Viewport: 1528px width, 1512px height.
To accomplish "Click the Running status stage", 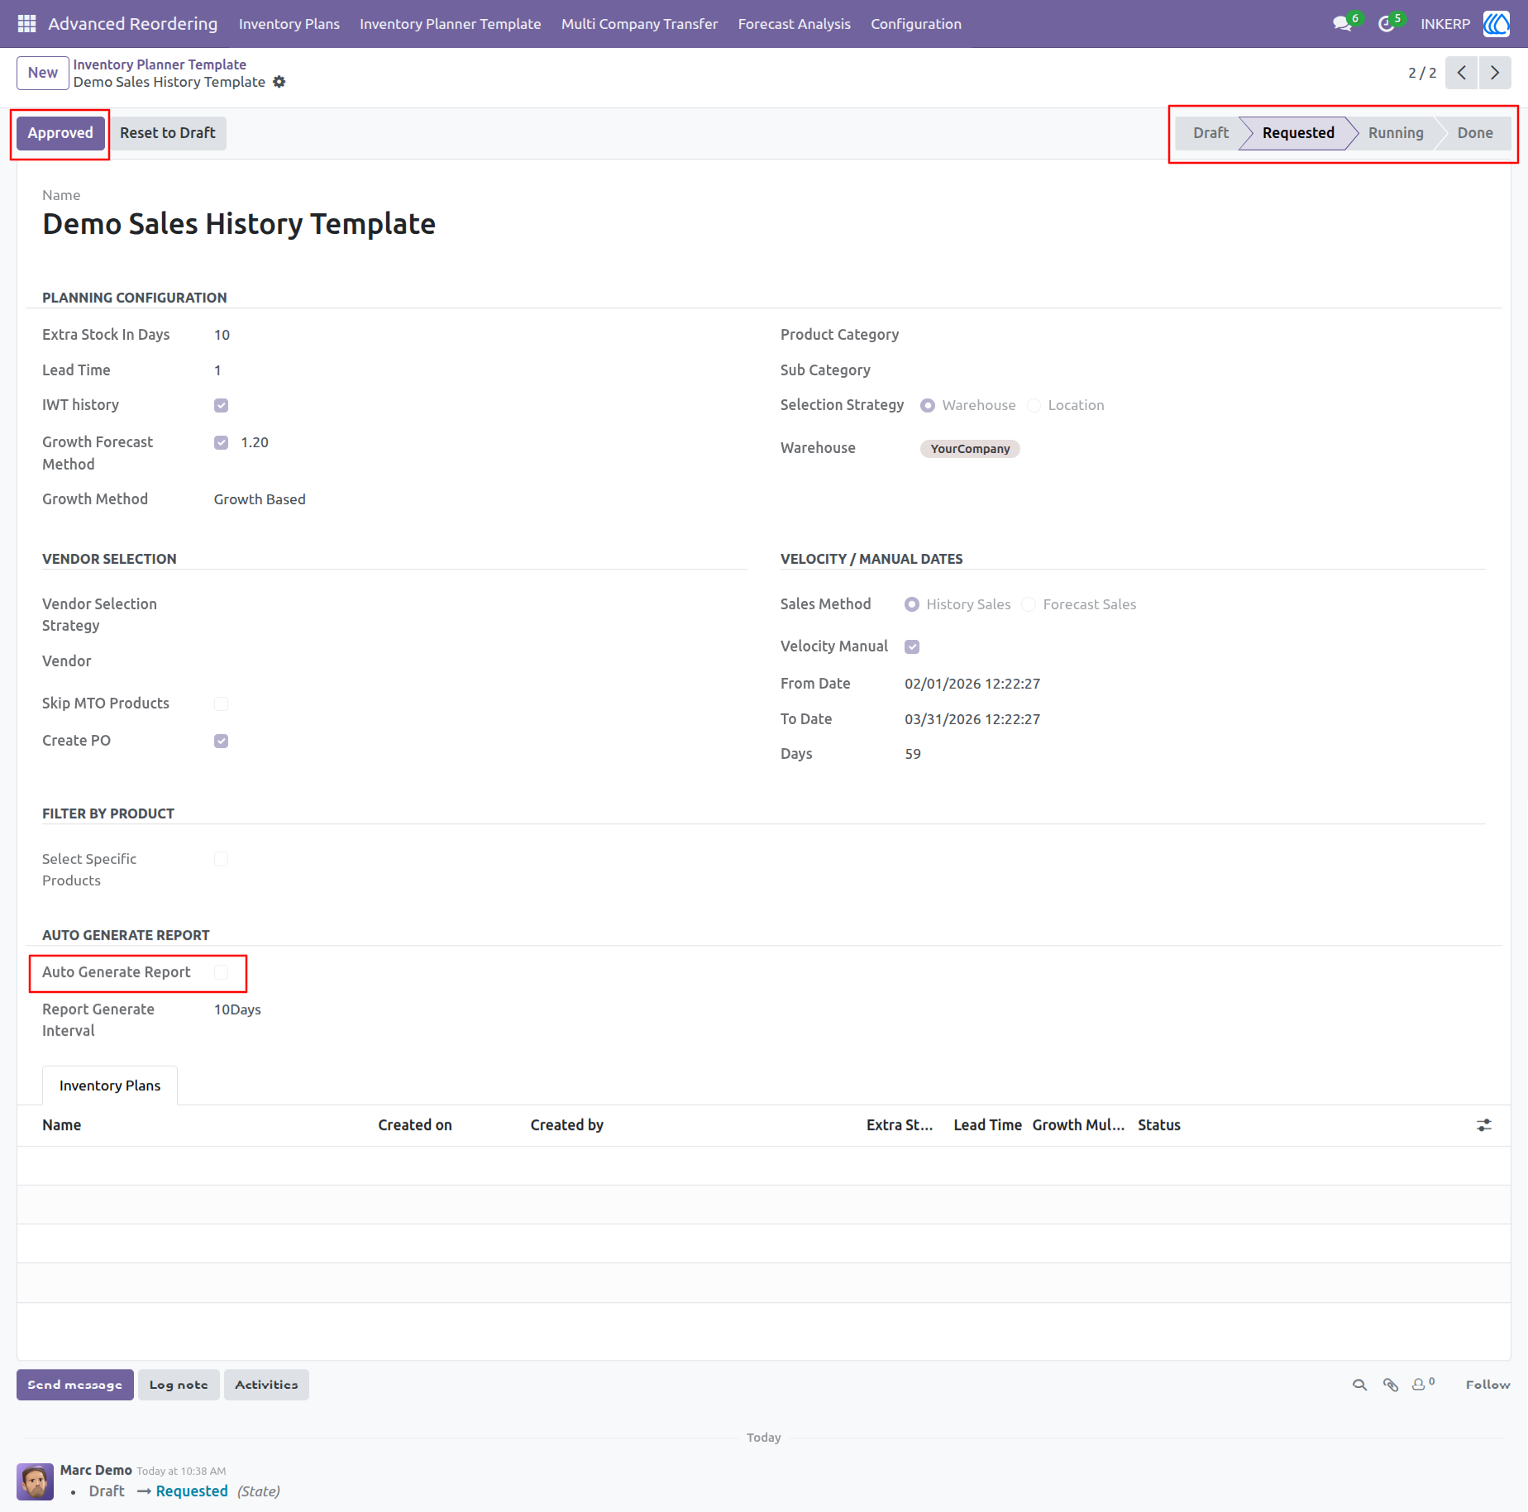I will coord(1396,133).
